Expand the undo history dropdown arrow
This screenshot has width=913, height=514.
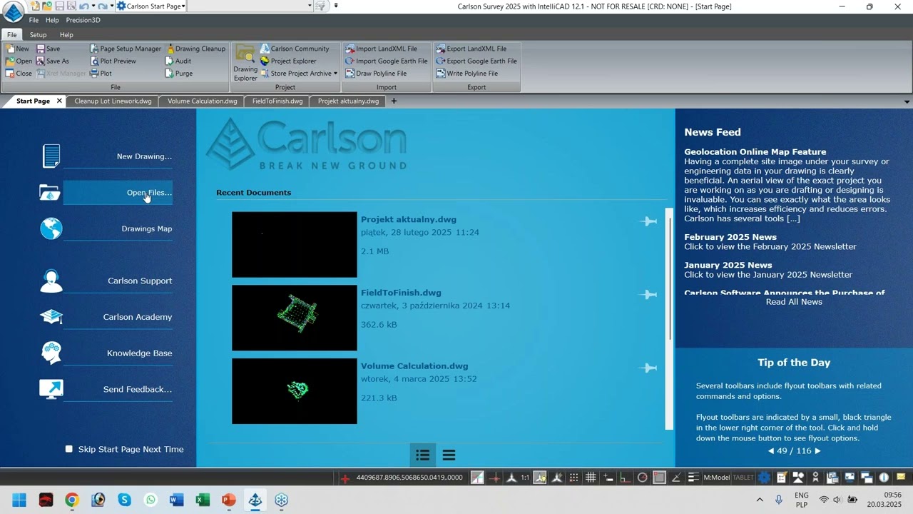tap(92, 6)
